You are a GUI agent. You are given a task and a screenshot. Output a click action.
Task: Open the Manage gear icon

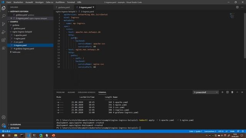coord(3,125)
